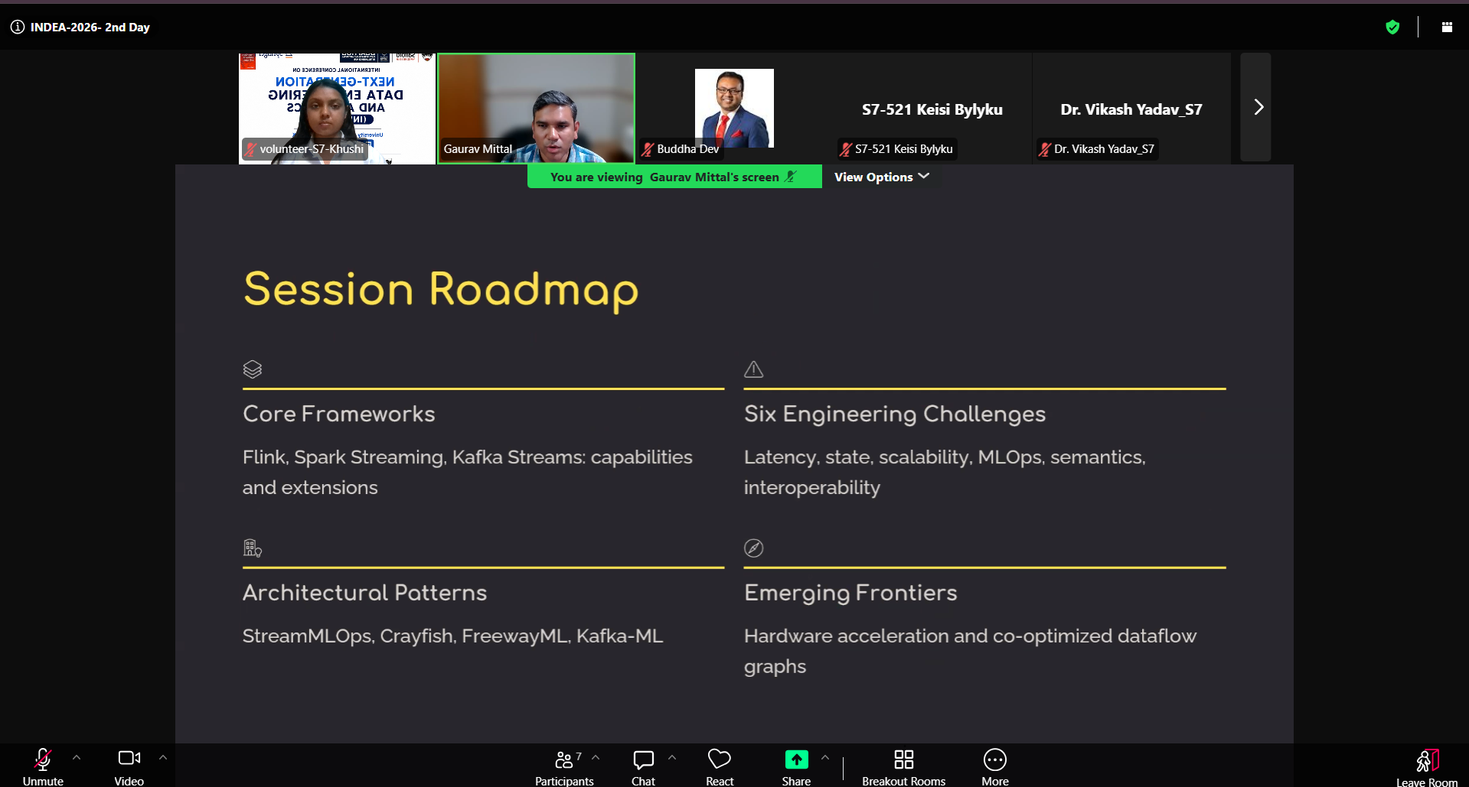Click muted mic icon on Dr. Vikash Yadav_S7 label

pos(1045,149)
